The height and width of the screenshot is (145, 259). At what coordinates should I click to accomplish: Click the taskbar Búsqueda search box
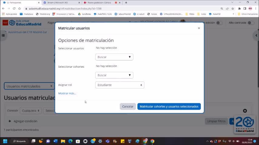point(19,141)
